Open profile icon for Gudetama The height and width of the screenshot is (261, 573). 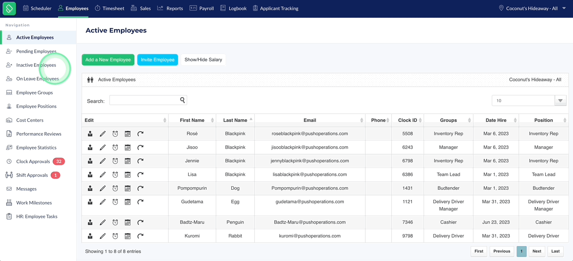click(x=90, y=202)
